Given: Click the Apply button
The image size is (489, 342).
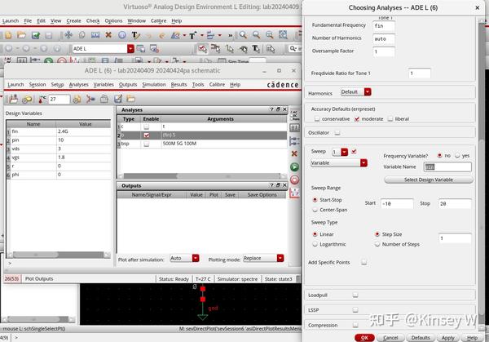Looking at the screenshot, I should pyautogui.click(x=447, y=338).
